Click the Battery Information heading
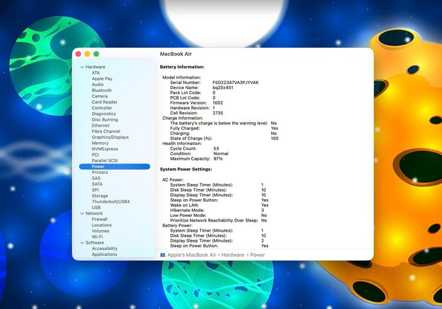Image resolution: width=442 pixels, height=309 pixels. point(182,67)
